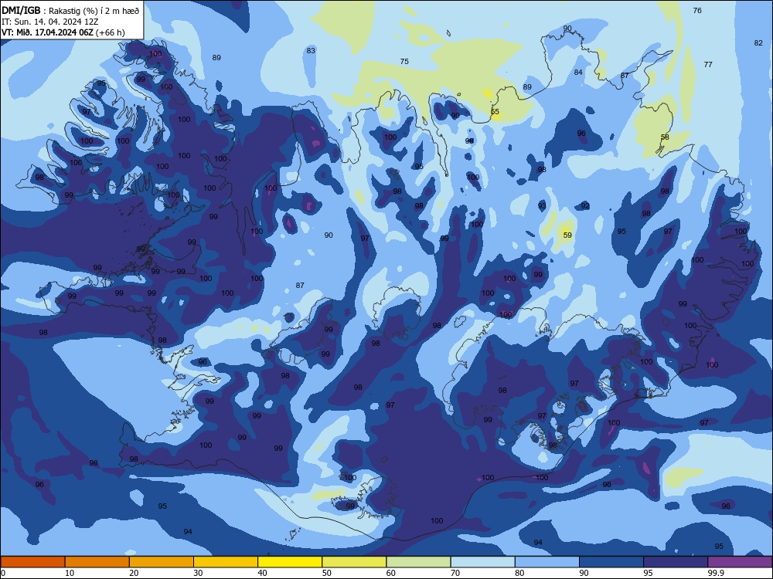The width and height of the screenshot is (773, 579).
Task: Click the 30–40 golden legend swatch
Action: 226,562
